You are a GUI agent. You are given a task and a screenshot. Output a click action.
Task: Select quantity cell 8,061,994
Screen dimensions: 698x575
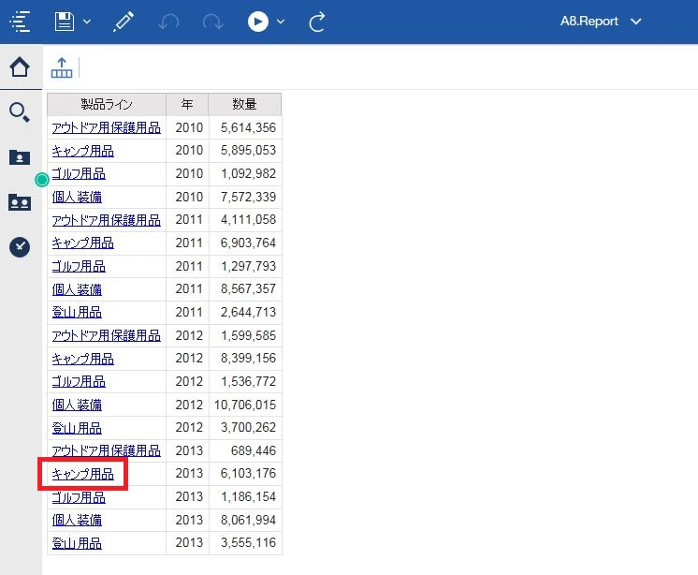click(x=245, y=520)
